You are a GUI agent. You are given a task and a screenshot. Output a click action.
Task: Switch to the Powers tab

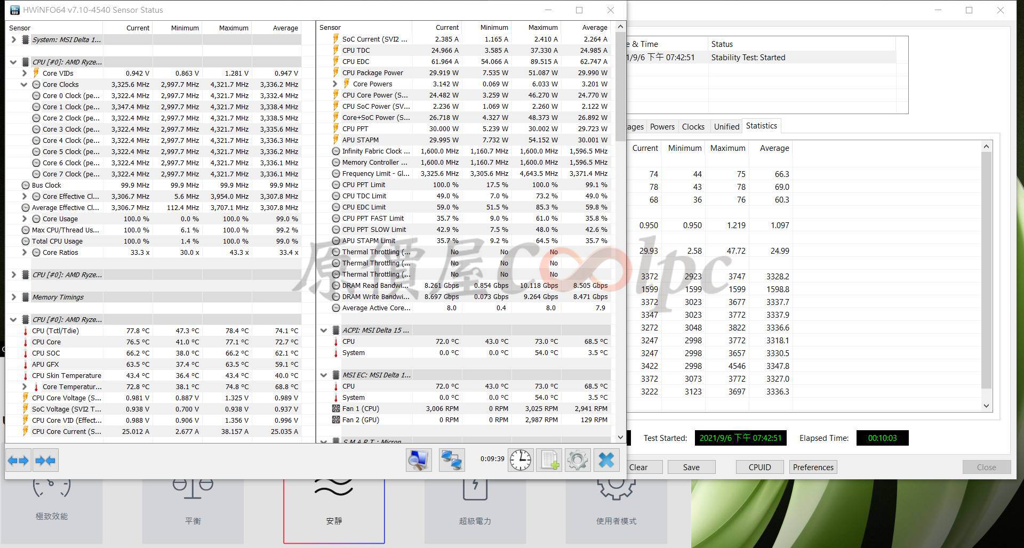click(662, 127)
